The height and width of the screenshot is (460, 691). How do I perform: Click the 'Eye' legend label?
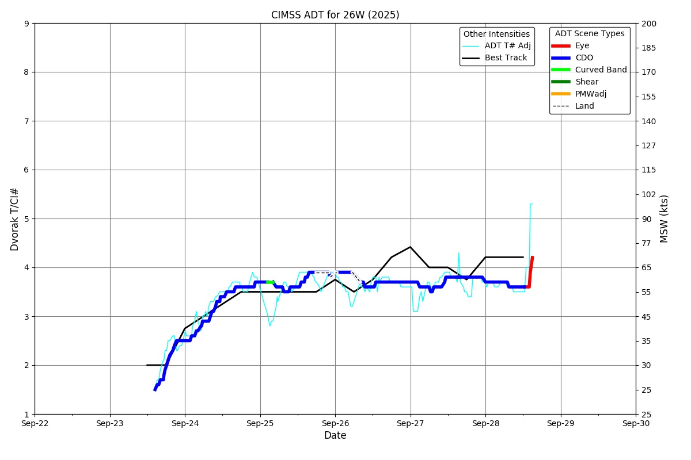pyautogui.click(x=582, y=46)
